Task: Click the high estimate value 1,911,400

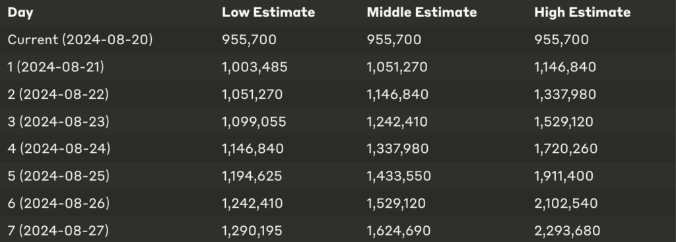Action: [564, 176]
